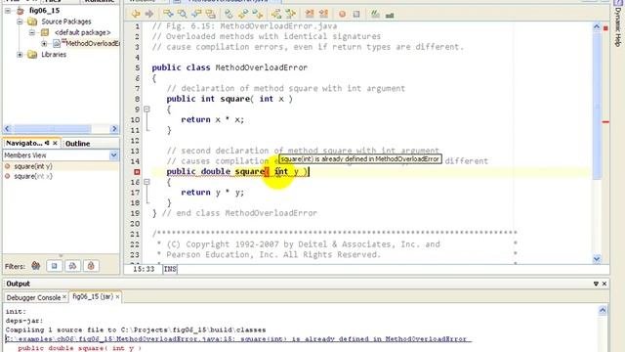Click the Previous Bookmark toolbar icon
Image resolution: width=625 pixels, height=352 pixels.
[258, 14]
